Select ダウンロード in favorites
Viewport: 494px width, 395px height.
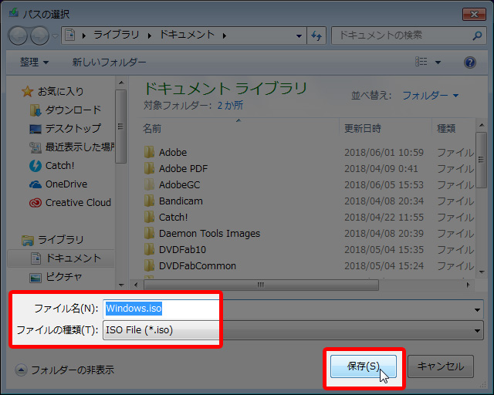(73, 110)
